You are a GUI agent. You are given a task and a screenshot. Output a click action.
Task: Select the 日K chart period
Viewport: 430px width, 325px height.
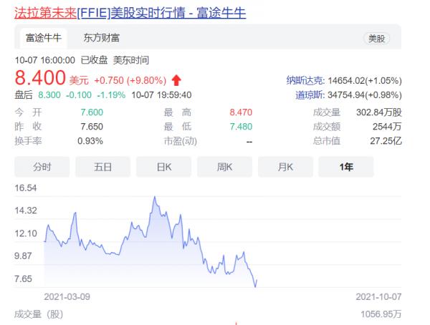click(x=163, y=167)
